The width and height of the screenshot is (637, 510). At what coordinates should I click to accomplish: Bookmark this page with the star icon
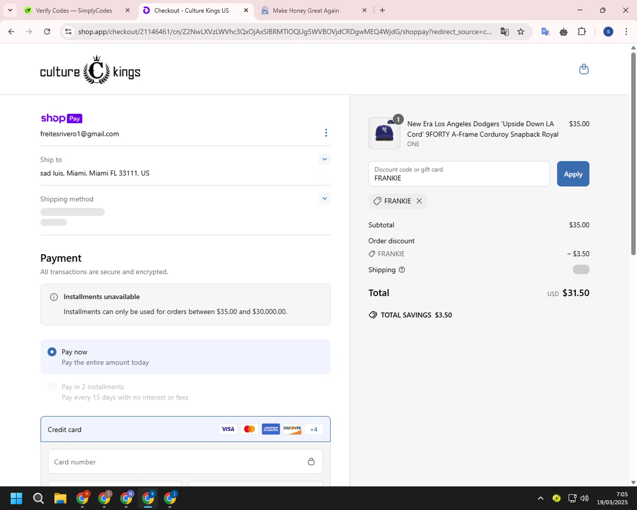pos(521,31)
